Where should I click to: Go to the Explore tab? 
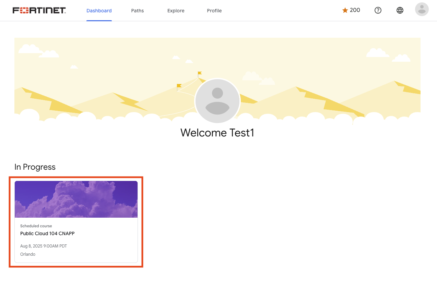pyautogui.click(x=176, y=11)
